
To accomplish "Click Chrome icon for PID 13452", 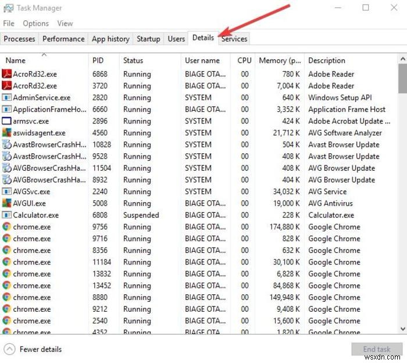I will 7,286.
